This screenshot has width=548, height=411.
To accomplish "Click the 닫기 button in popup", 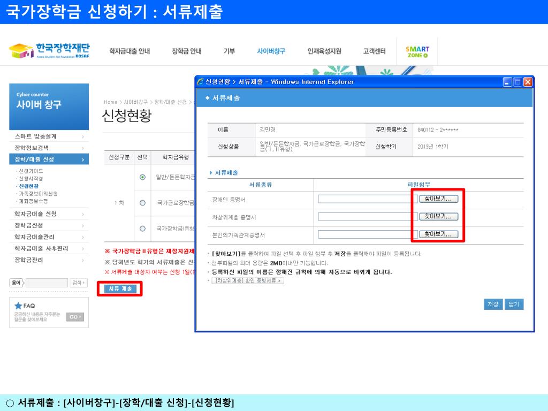I will pos(514,305).
